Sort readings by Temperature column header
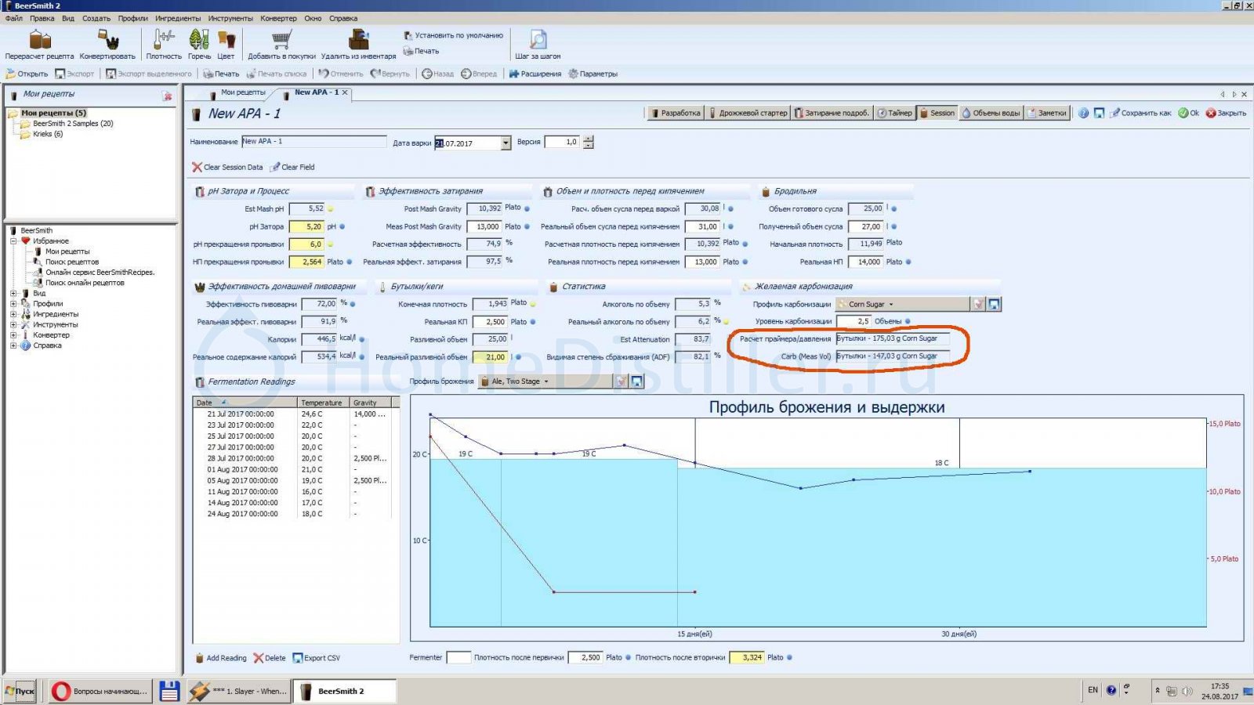1254x705 pixels. click(x=323, y=403)
